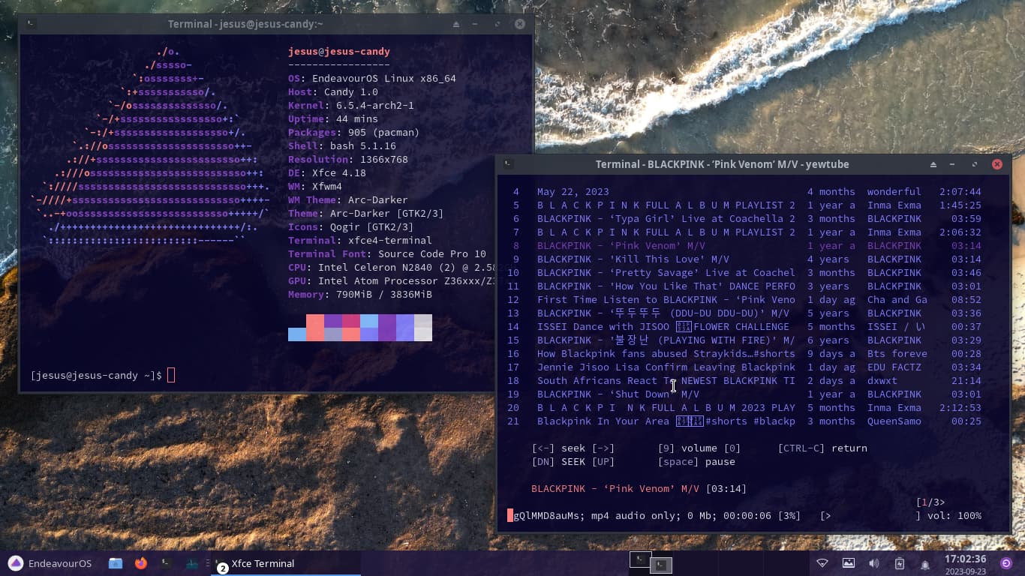Screen dimensions: 1025x576
Task: Switch to the first workspace in pager
Action: [640, 559]
